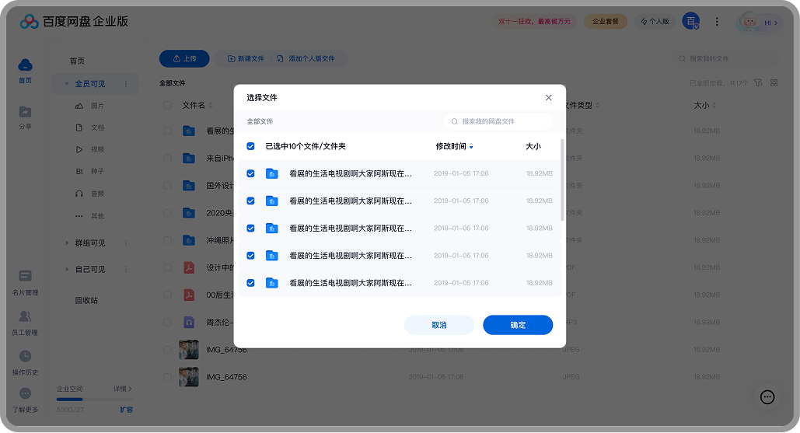Tick checkbox for 2020央 folder row
The height and width of the screenshot is (433, 800).
[167, 213]
